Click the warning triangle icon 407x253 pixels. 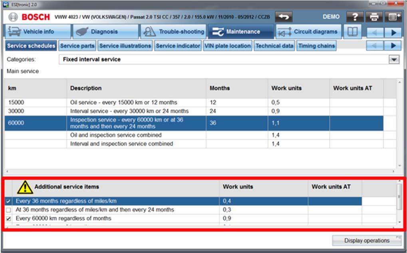click(25, 187)
